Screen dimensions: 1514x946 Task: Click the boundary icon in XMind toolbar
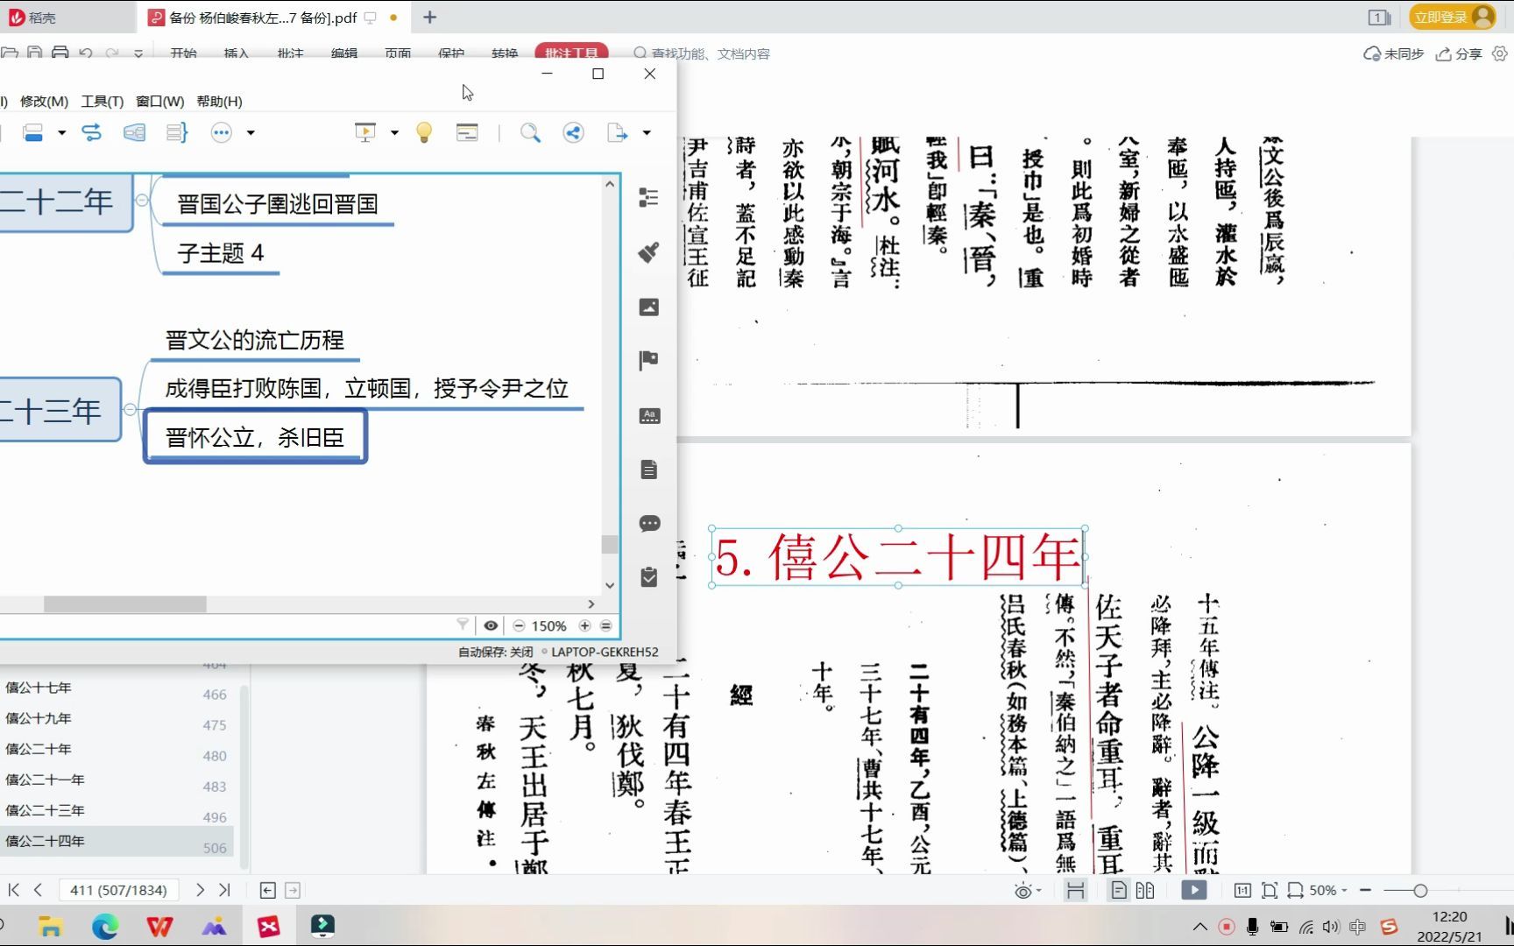click(x=134, y=132)
